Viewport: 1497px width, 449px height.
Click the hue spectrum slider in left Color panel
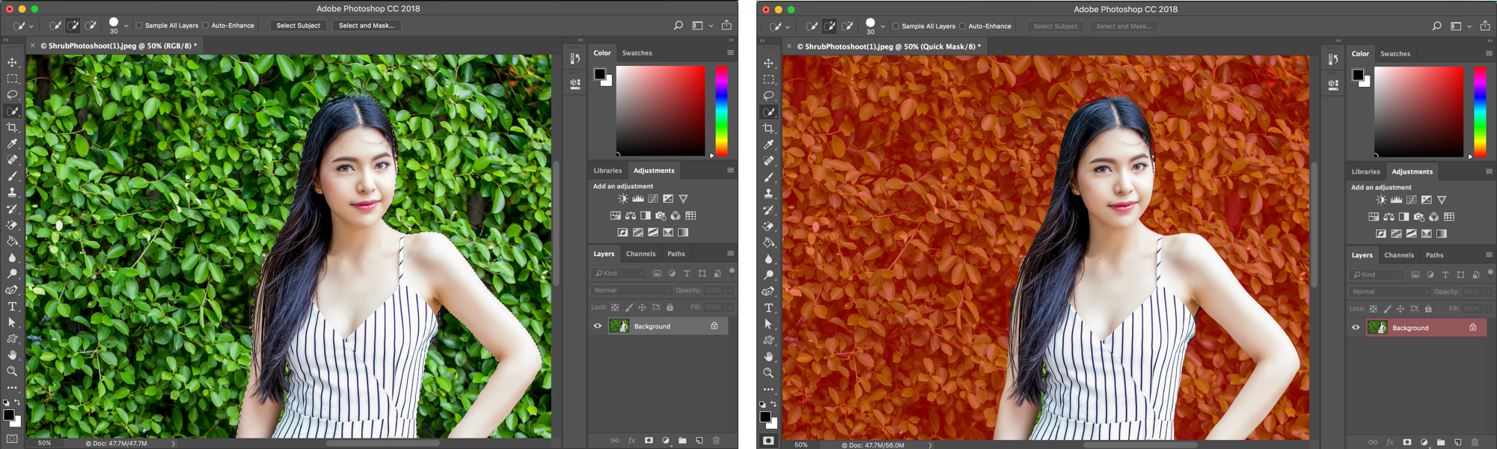[721, 110]
